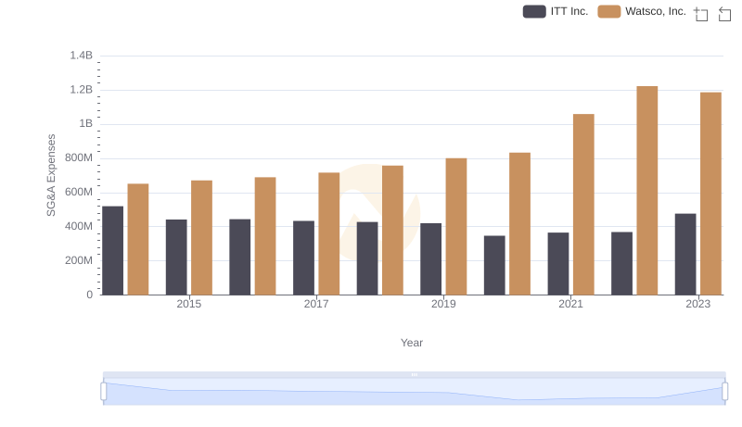742x427 pixels.
Task: Click the Watsco, Inc. legend label
Action: click(x=656, y=11)
